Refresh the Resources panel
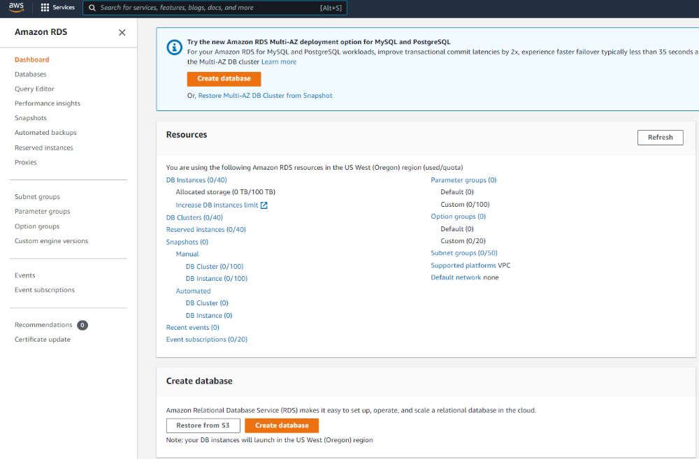 pos(661,138)
